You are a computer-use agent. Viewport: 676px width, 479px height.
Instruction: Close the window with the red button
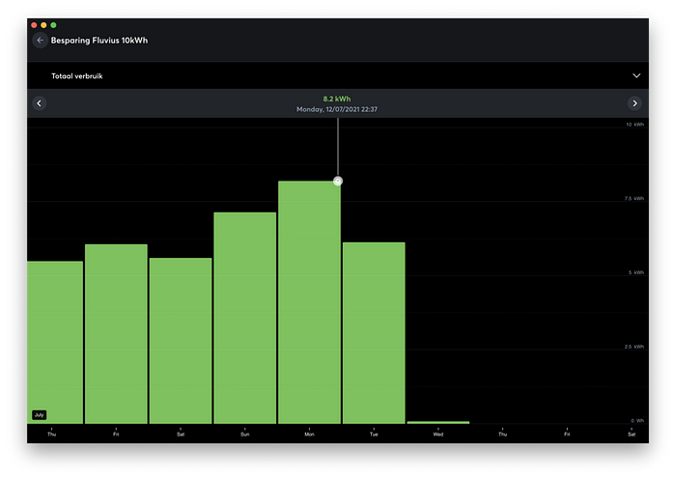click(35, 24)
